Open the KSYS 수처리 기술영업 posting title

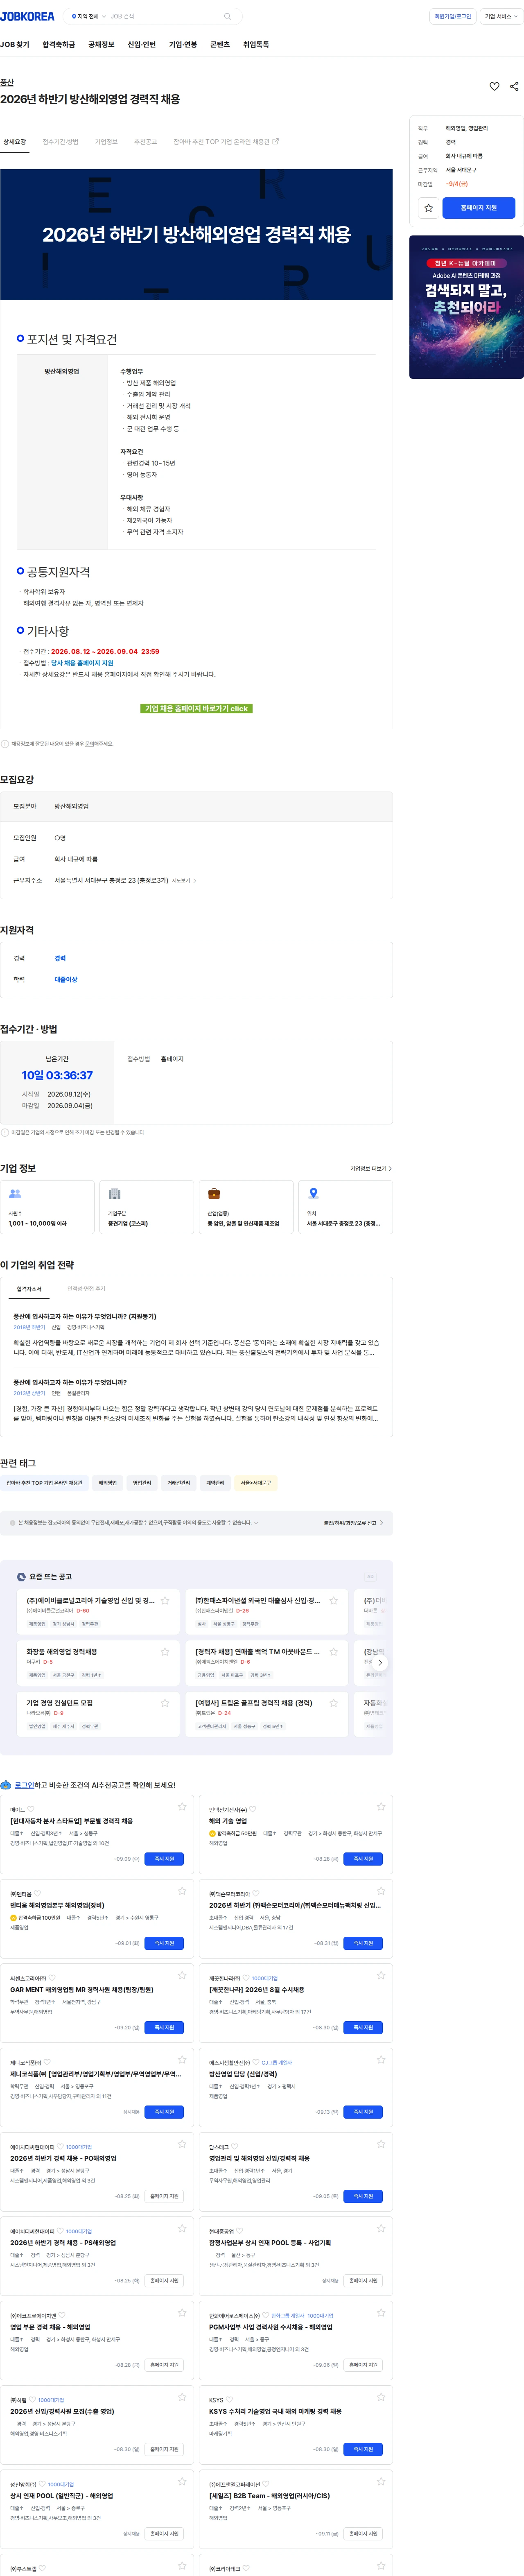coord(275,2411)
